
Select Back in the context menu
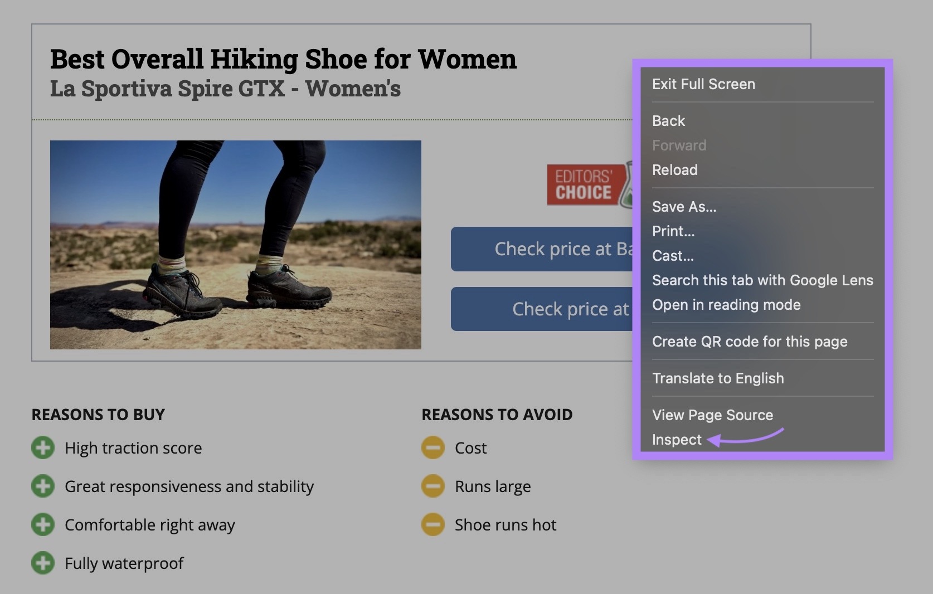[x=668, y=121]
